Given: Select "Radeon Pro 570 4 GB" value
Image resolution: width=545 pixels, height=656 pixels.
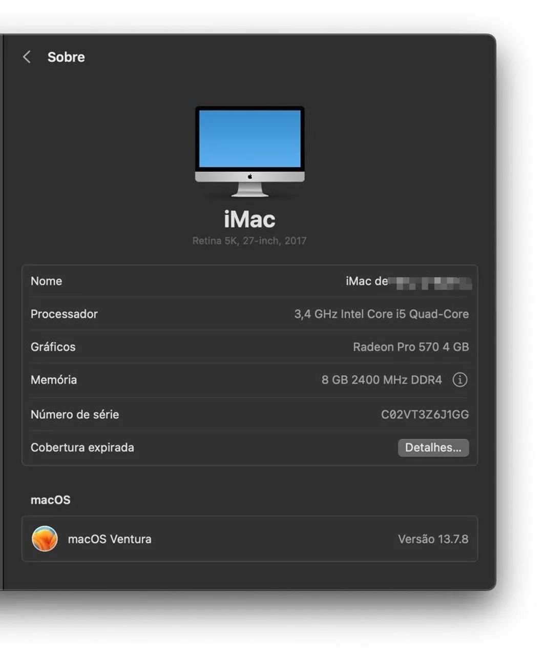Looking at the screenshot, I should [411, 347].
